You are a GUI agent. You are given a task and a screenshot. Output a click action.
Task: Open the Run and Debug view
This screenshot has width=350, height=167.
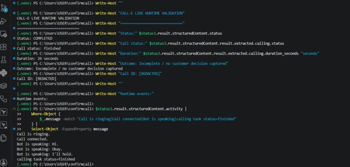point(3,21)
